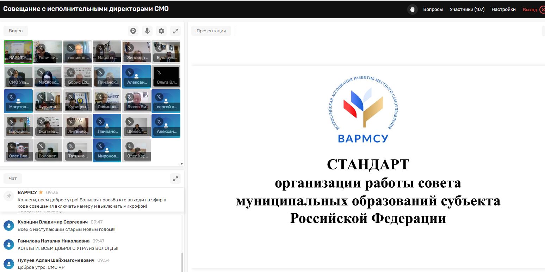Click the name Гамилова Наталия Николаевна in chat
This screenshot has width=545, height=272.
54,241
